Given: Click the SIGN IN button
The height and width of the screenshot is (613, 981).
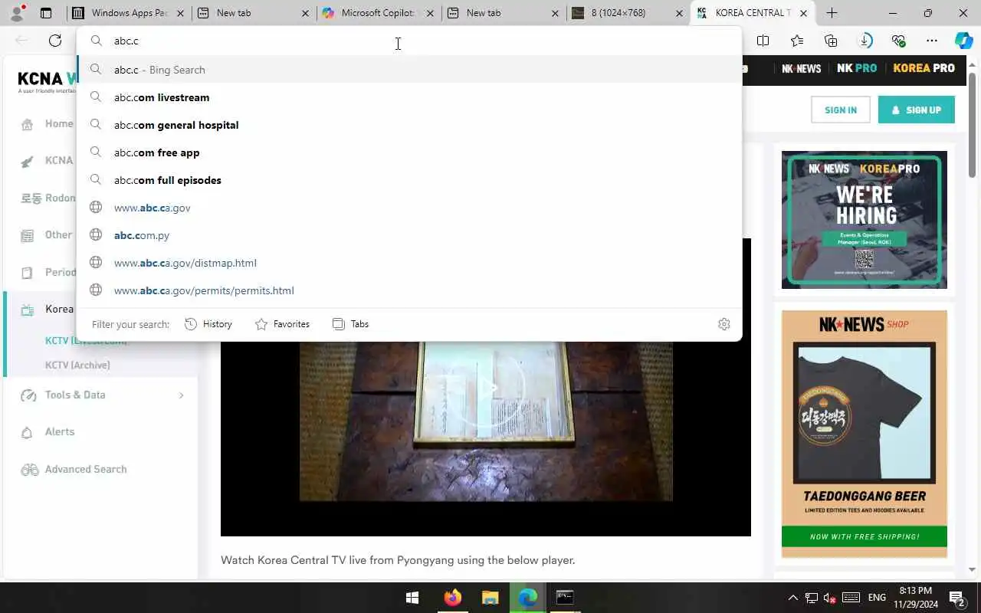Looking at the screenshot, I should point(841,110).
